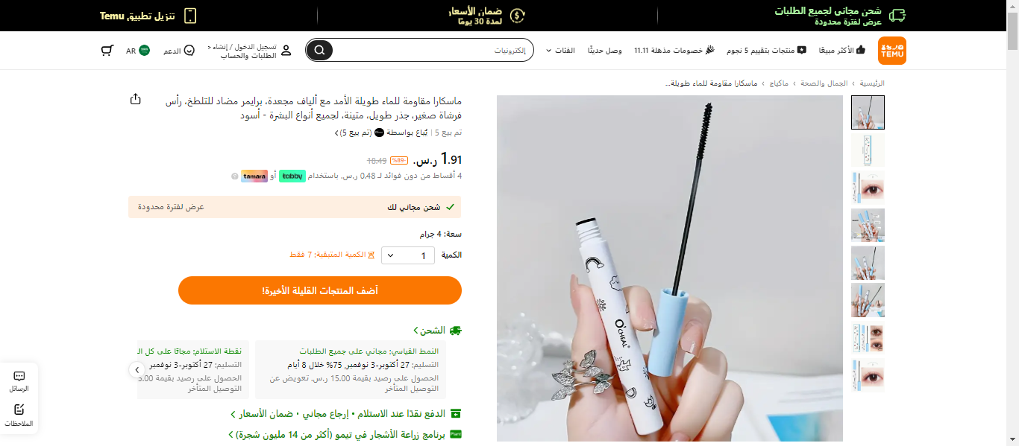Viewport: 1019px width, 446px height.
Task: Open the feedback notes icon
Action: [19, 410]
